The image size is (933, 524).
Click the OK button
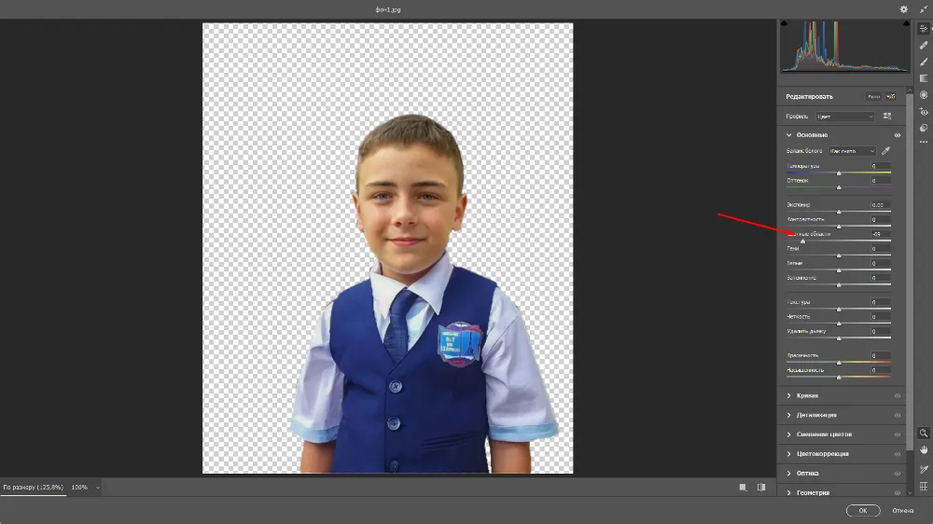[x=863, y=511]
